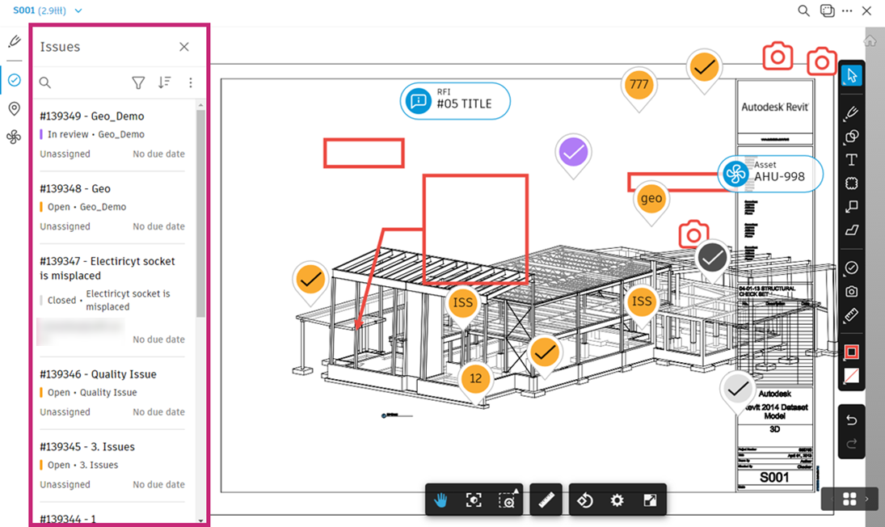Image resolution: width=885 pixels, height=527 pixels.
Task: Open viewer Settings gear
Action: pos(617,500)
